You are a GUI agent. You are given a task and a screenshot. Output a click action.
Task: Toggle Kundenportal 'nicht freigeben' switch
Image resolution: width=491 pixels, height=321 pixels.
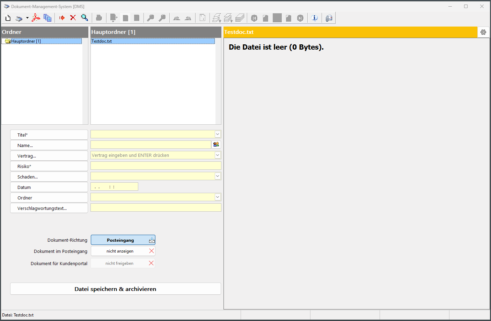point(123,263)
